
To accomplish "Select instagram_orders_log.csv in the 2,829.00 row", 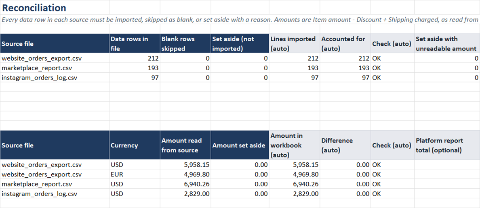I will [x=55, y=193].
